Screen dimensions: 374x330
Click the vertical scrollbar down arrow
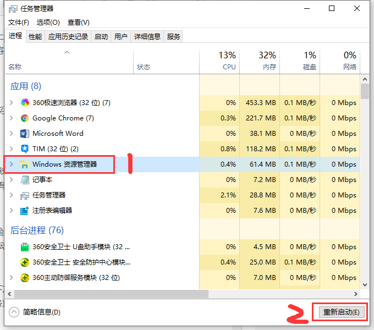tap(365, 285)
